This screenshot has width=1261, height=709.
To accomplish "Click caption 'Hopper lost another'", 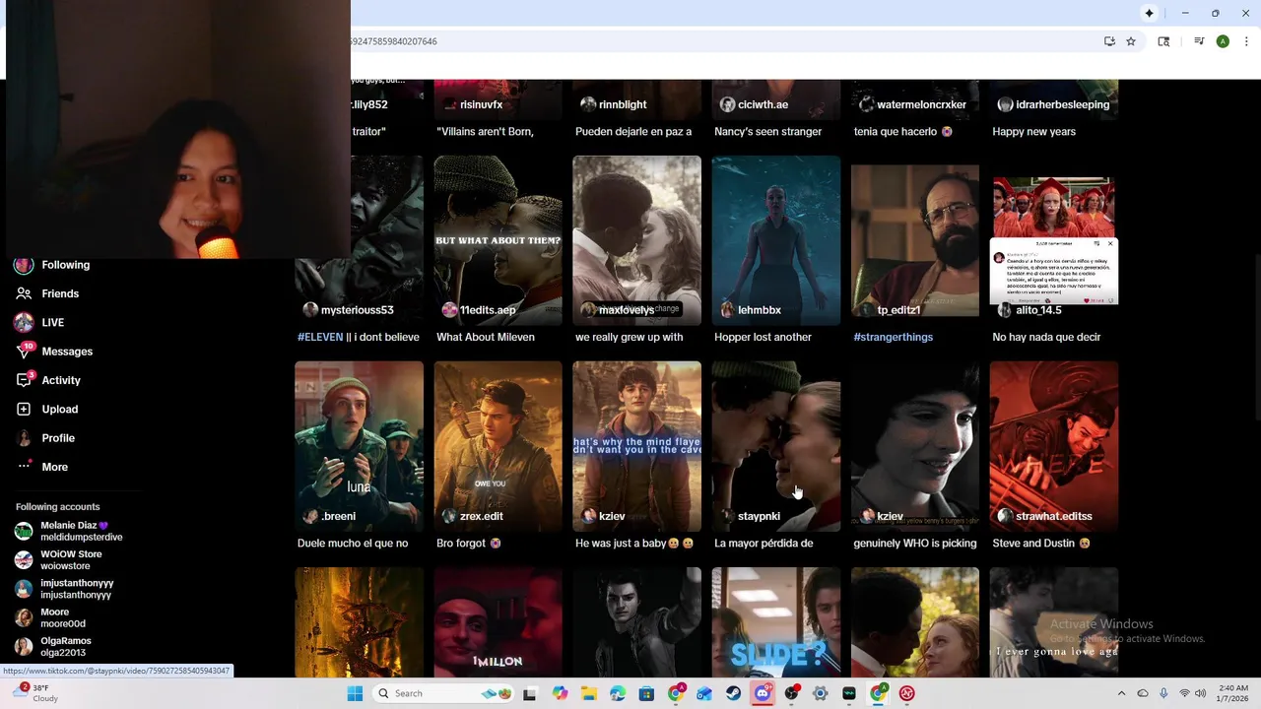I will tap(763, 337).
